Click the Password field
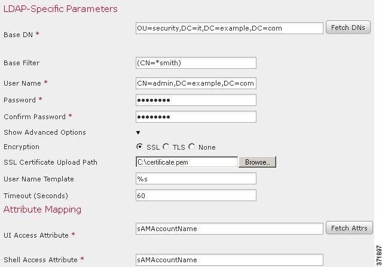 coord(196,100)
